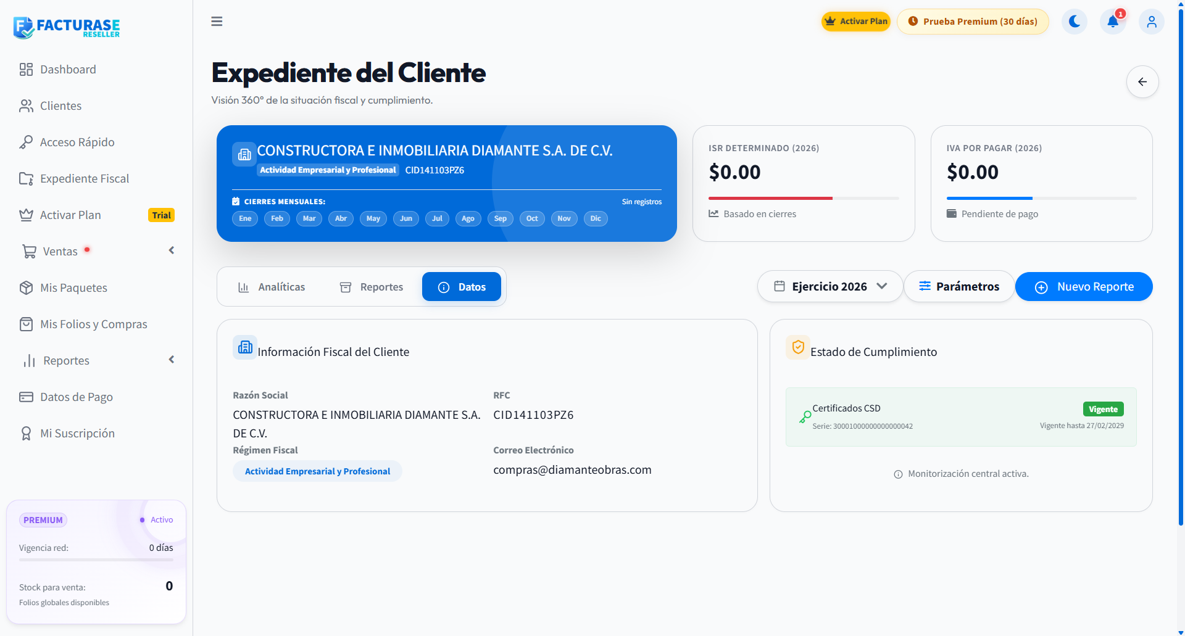Screen dimensions: 1185x636
Task: Expand the Ventas submenu chevron
Action: coord(172,250)
